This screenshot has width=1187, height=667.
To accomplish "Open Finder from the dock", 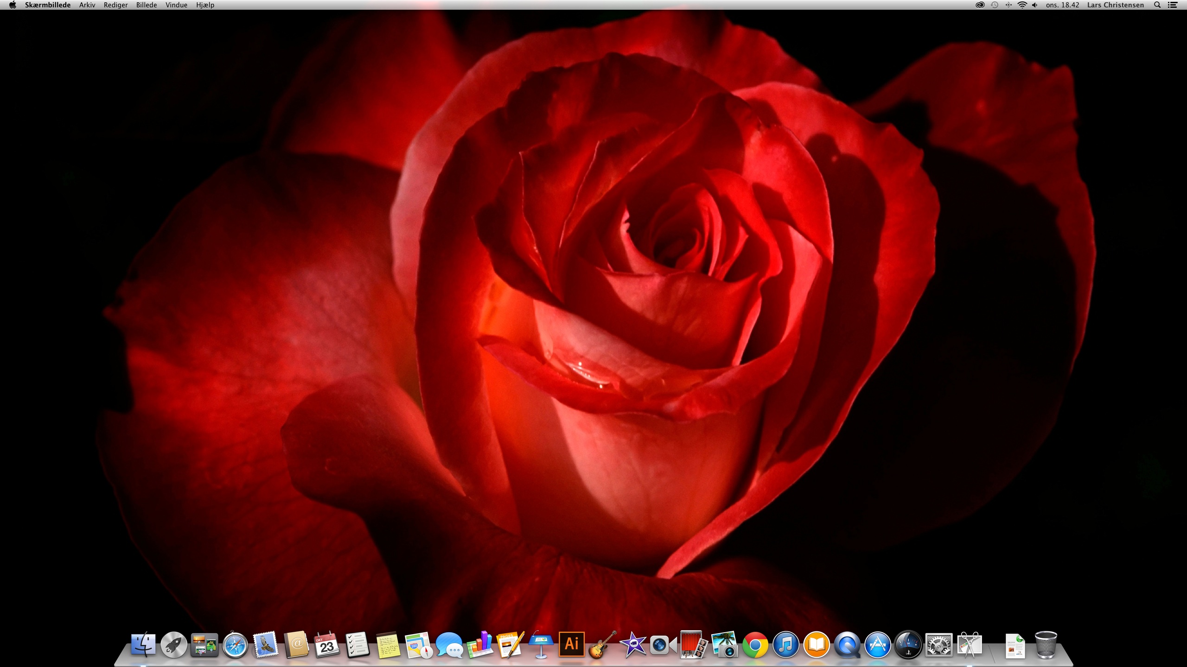I will [143, 644].
